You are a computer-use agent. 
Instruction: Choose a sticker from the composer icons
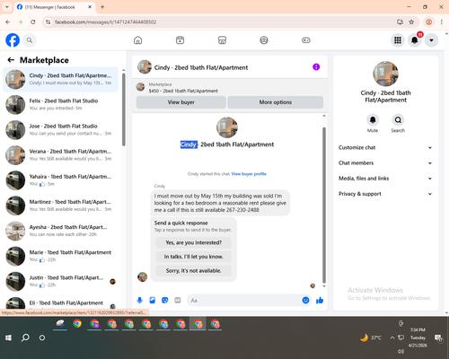point(165,300)
